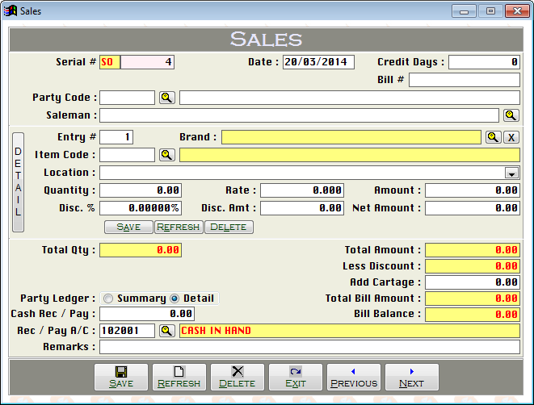
Task: Click the Date field showing 20/03/2014
Action: [318, 62]
